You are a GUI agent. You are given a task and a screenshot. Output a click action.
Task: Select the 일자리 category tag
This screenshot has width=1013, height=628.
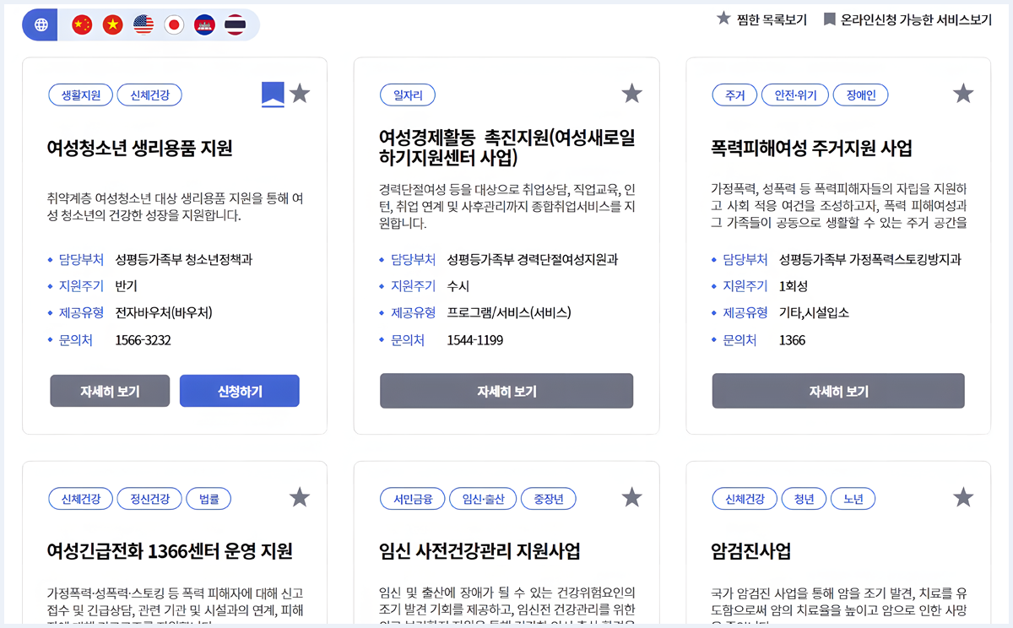tap(408, 95)
